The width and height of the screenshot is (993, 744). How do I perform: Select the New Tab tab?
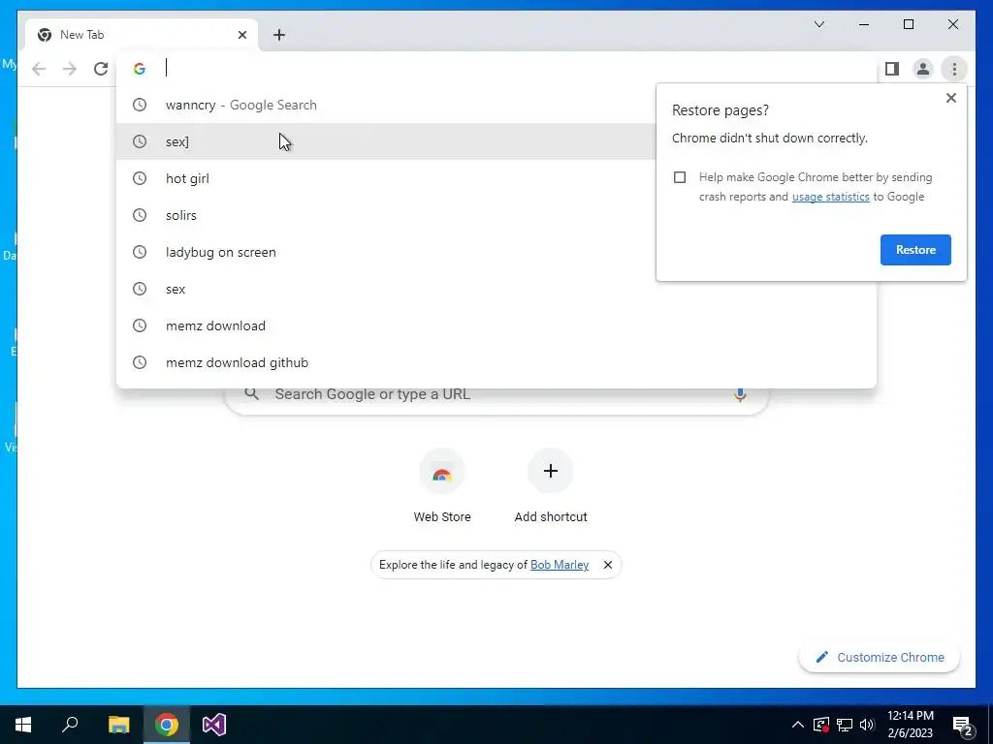(142, 35)
